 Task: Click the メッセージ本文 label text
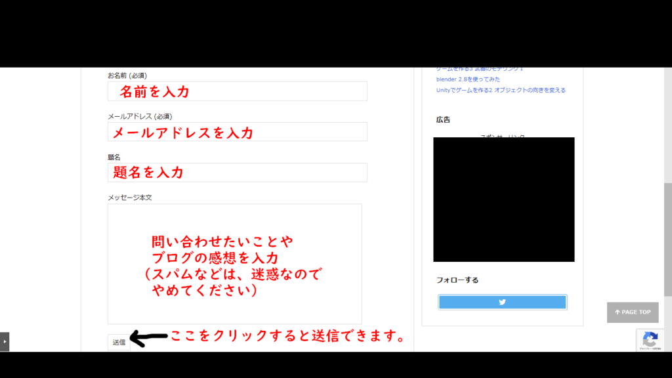click(130, 197)
